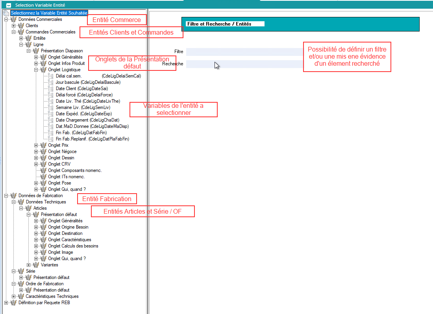Select Date Chargement (CdeLigChaDat) variable
Screen dimensions: 433x314
coord(87,120)
